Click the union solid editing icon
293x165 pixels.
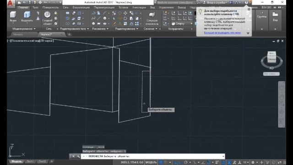tap(68, 13)
